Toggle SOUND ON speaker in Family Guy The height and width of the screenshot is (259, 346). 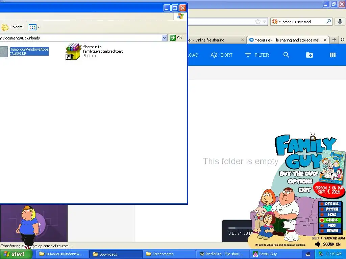[328, 244]
